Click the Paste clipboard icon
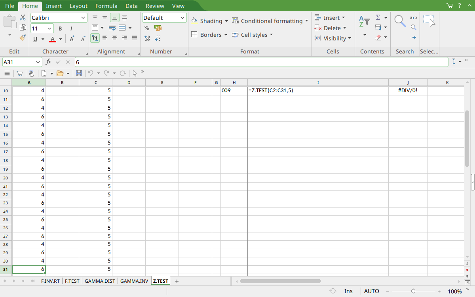This screenshot has height=297, width=475. click(x=10, y=21)
